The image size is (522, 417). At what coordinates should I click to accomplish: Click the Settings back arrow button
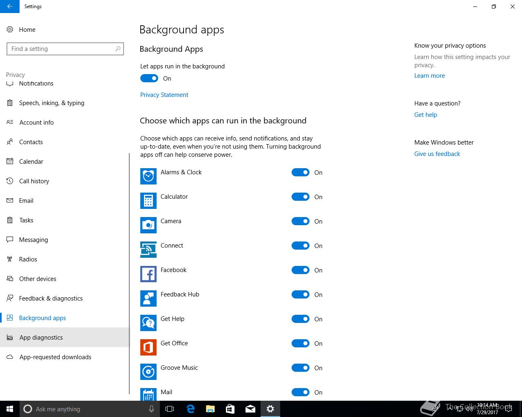(10, 7)
